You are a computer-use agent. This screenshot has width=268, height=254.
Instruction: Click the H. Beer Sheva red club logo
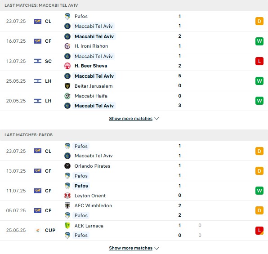tap(67, 66)
